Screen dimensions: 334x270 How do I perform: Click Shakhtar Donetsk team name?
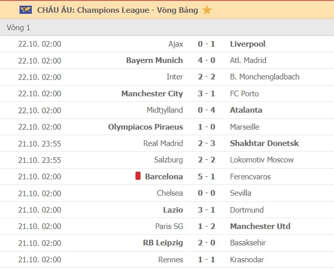pos(265,143)
